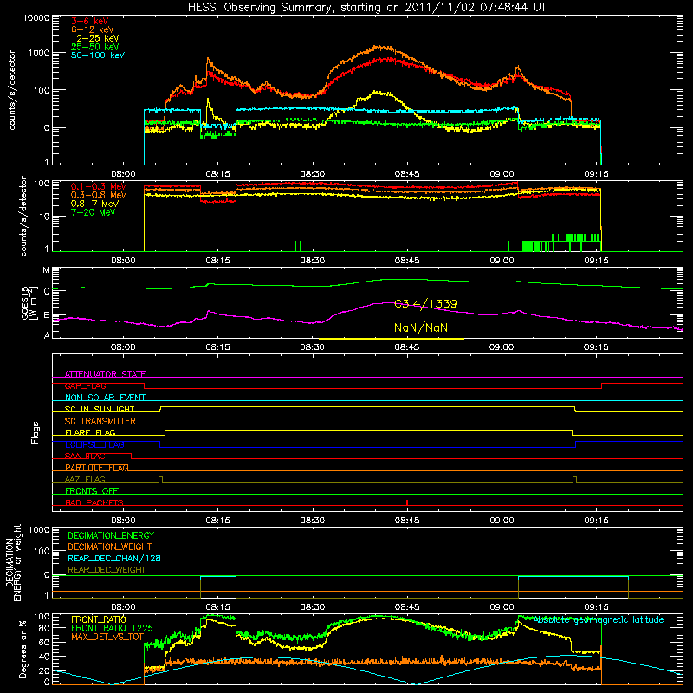The height and width of the screenshot is (693, 693).
Task: Click the Absolute geomagnetic latitude label
Action: click(599, 619)
